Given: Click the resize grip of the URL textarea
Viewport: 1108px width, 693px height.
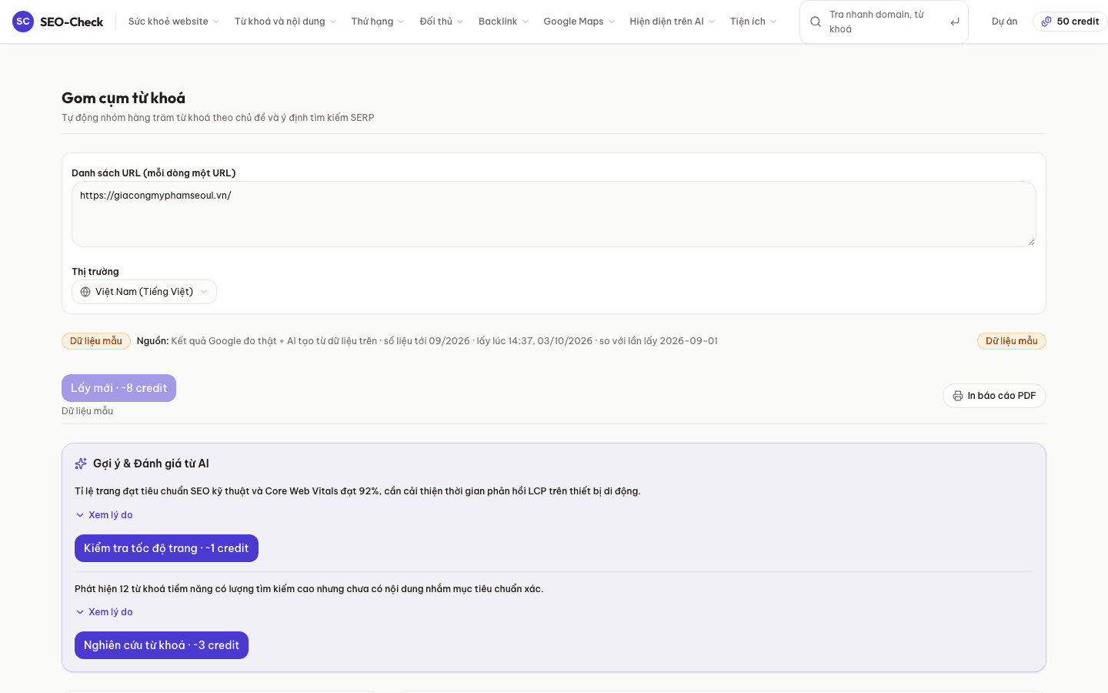Looking at the screenshot, I should [1031, 242].
